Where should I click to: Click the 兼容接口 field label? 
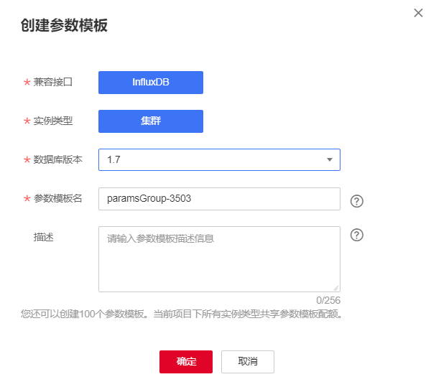[x=52, y=82]
